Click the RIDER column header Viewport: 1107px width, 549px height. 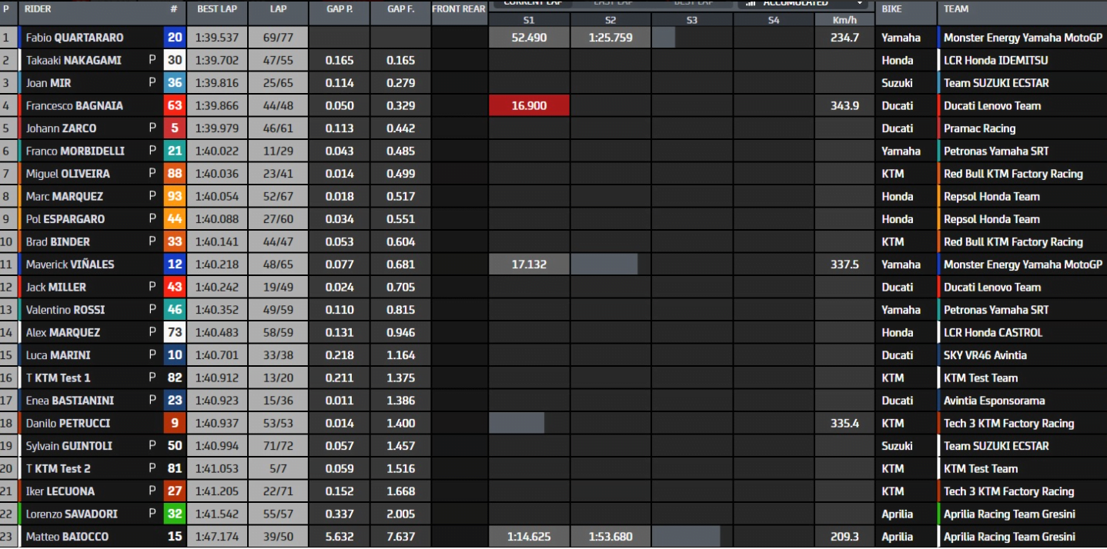pos(38,10)
